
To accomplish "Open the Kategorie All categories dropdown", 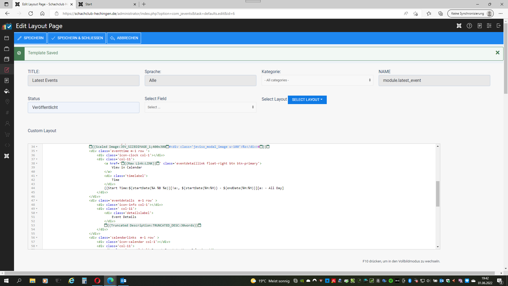I will [x=317, y=80].
